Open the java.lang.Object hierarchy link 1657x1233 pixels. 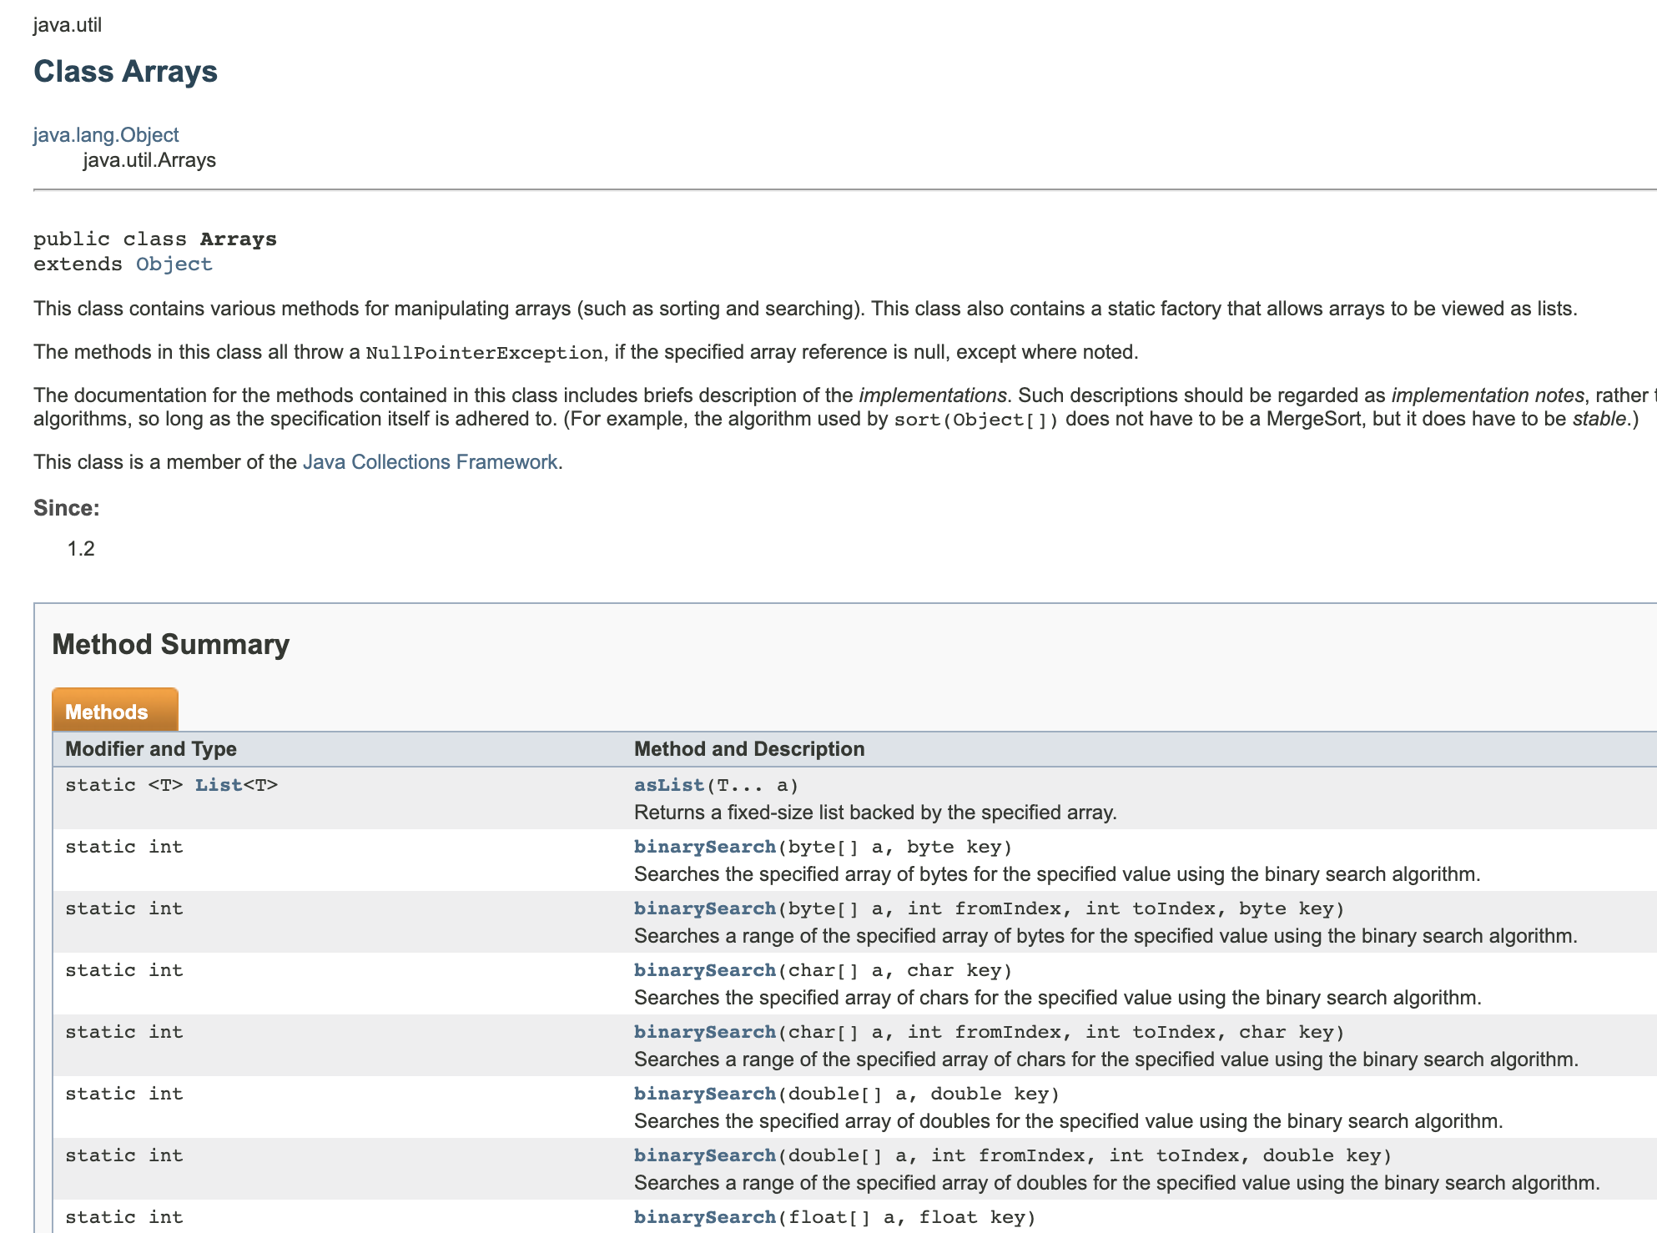(x=106, y=135)
